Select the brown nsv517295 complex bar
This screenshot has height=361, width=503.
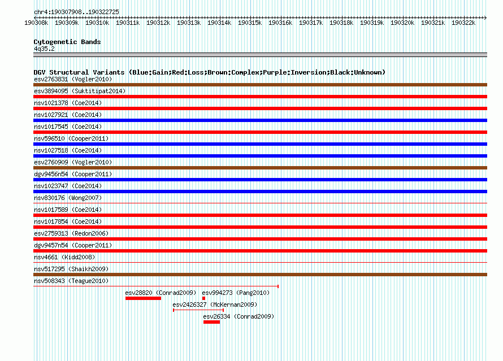(260, 275)
